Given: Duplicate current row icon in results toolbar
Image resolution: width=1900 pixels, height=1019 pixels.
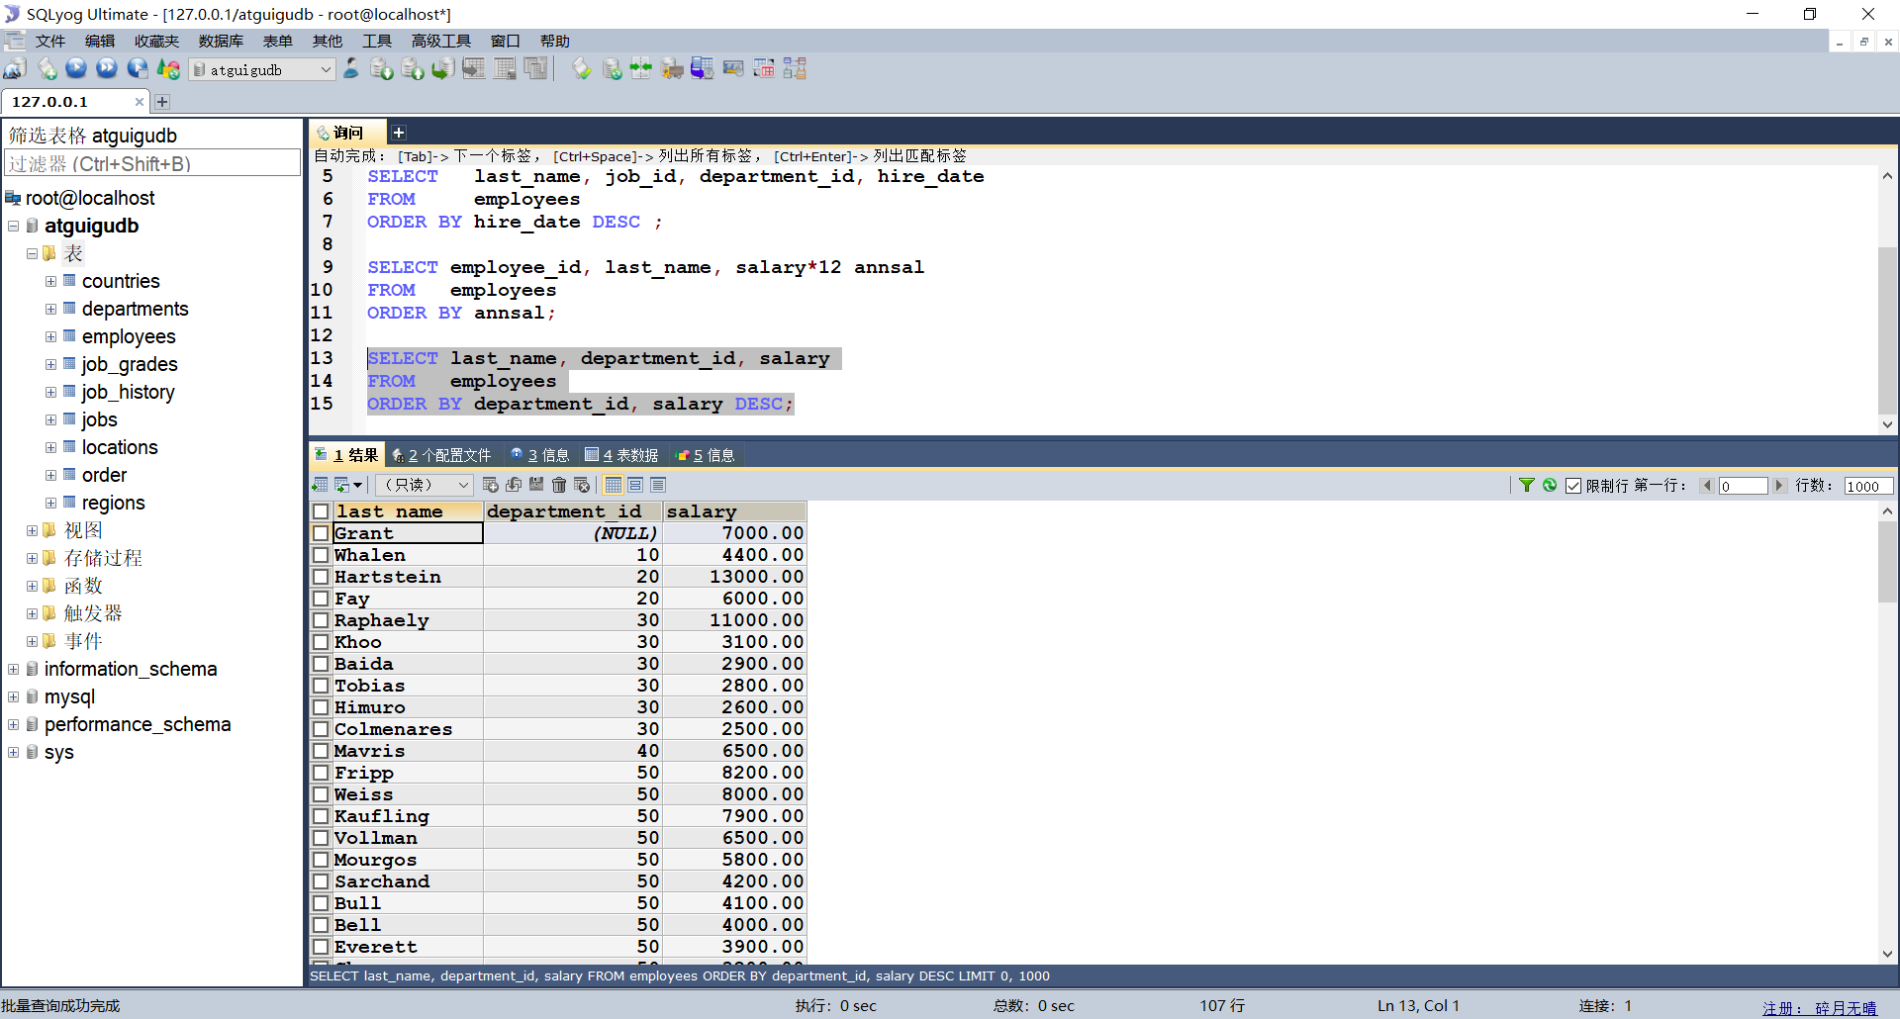Looking at the screenshot, I should click(514, 485).
